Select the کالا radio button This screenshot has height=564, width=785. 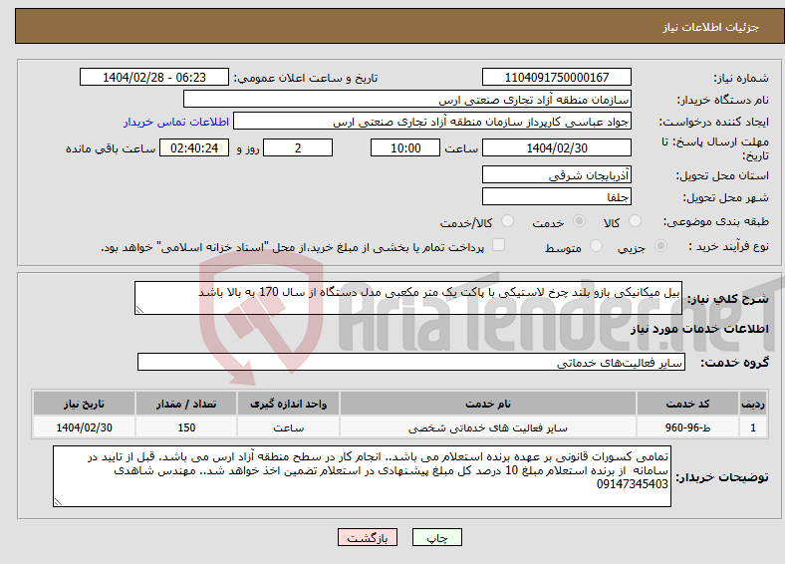(x=635, y=221)
